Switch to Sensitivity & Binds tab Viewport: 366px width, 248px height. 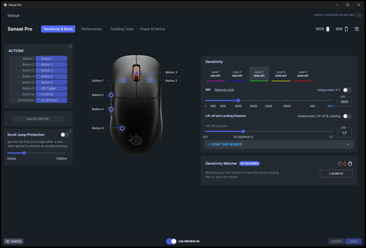point(58,29)
